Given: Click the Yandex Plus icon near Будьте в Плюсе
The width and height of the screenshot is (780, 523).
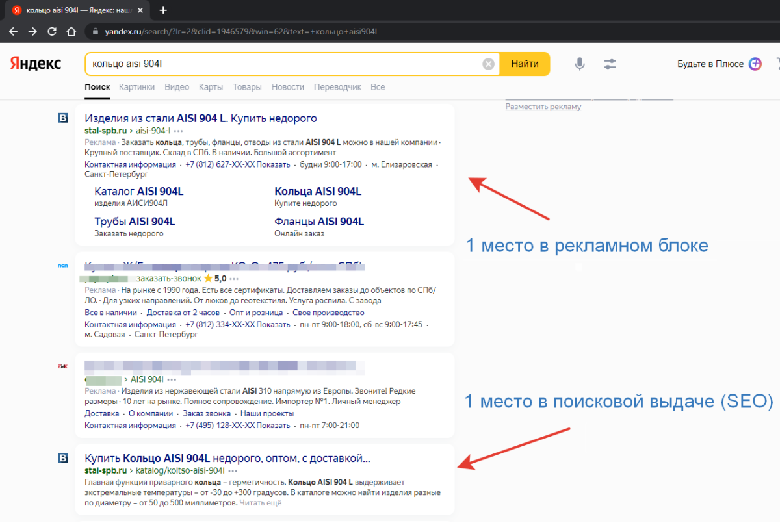Looking at the screenshot, I should coord(755,64).
